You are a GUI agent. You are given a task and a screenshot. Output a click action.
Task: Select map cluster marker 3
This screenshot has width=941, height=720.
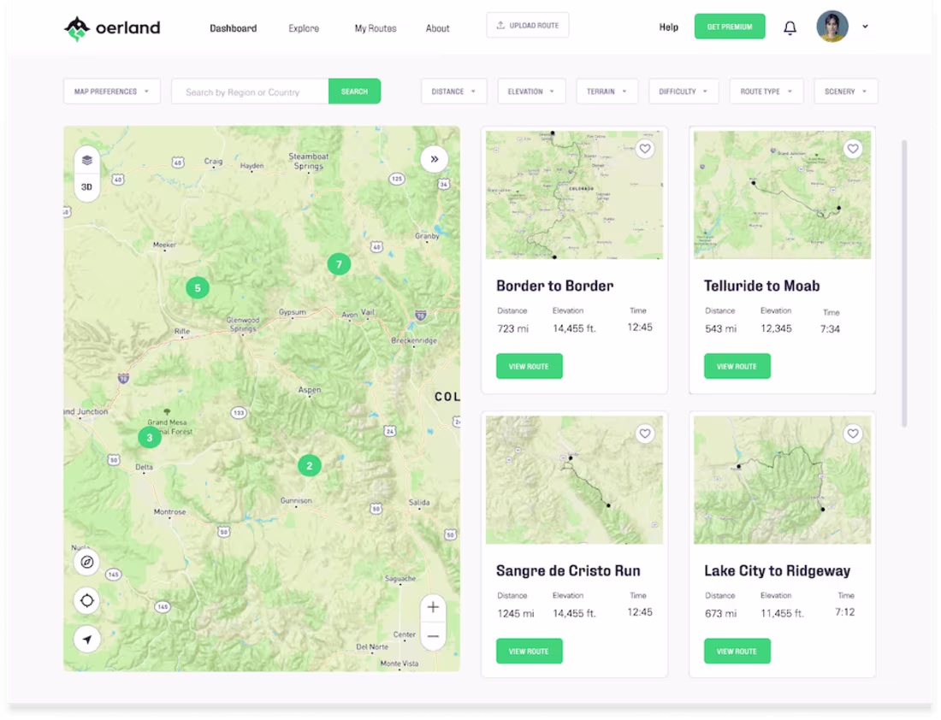pyautogui.click(x=150, y=438)
